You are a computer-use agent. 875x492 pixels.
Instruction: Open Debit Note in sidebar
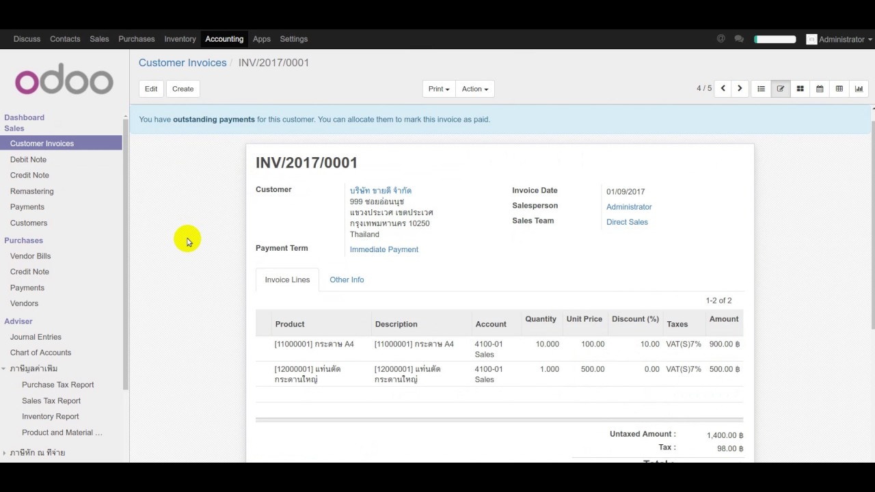(x=28, y=159)
